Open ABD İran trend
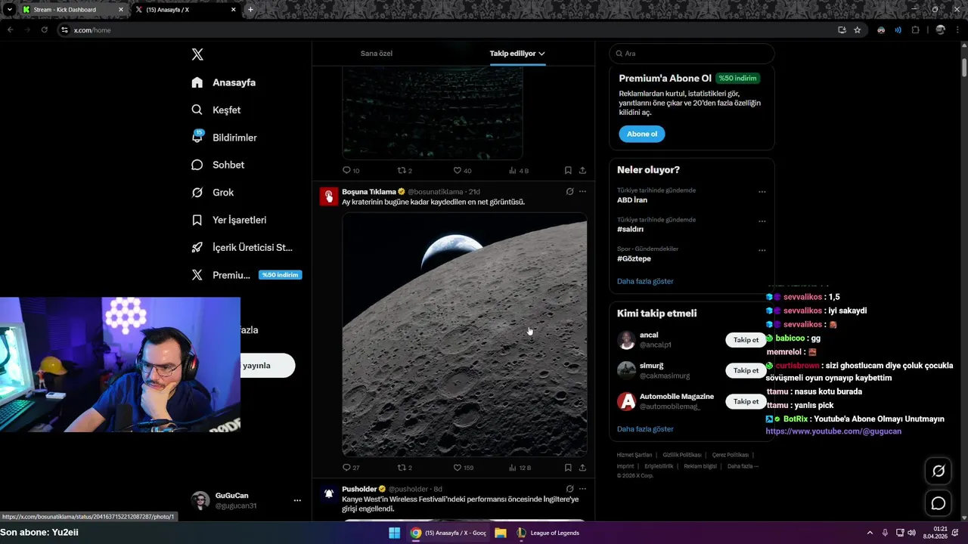This screenshot has height=544, width=968. point(632,200)
